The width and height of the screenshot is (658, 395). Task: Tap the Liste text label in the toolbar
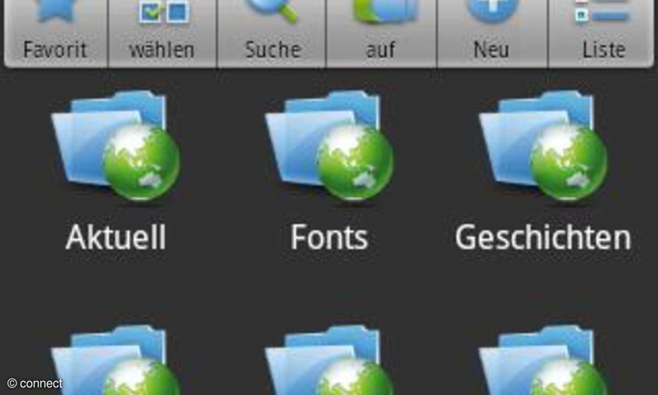coord(604,50)
